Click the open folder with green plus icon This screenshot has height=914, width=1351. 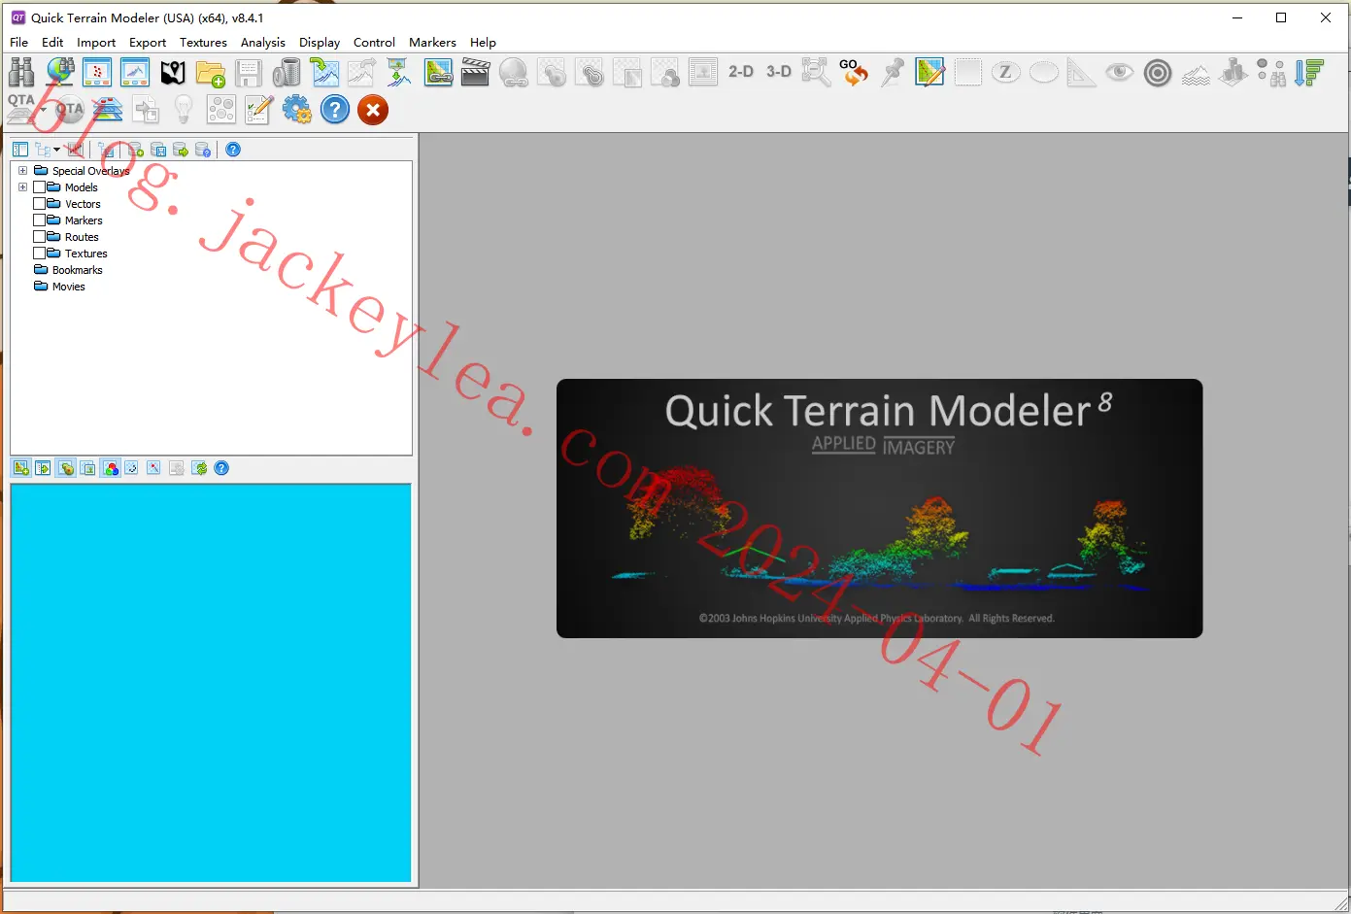(211, 73)
